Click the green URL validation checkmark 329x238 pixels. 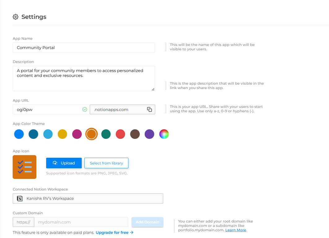(85, 109)
